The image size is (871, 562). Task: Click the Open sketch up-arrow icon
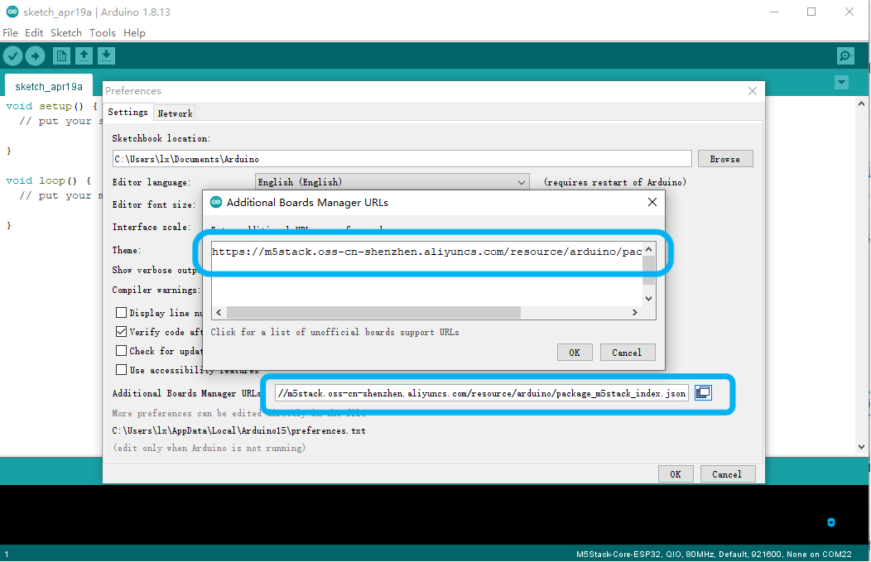pyautogui.click(x=84, y=56)
